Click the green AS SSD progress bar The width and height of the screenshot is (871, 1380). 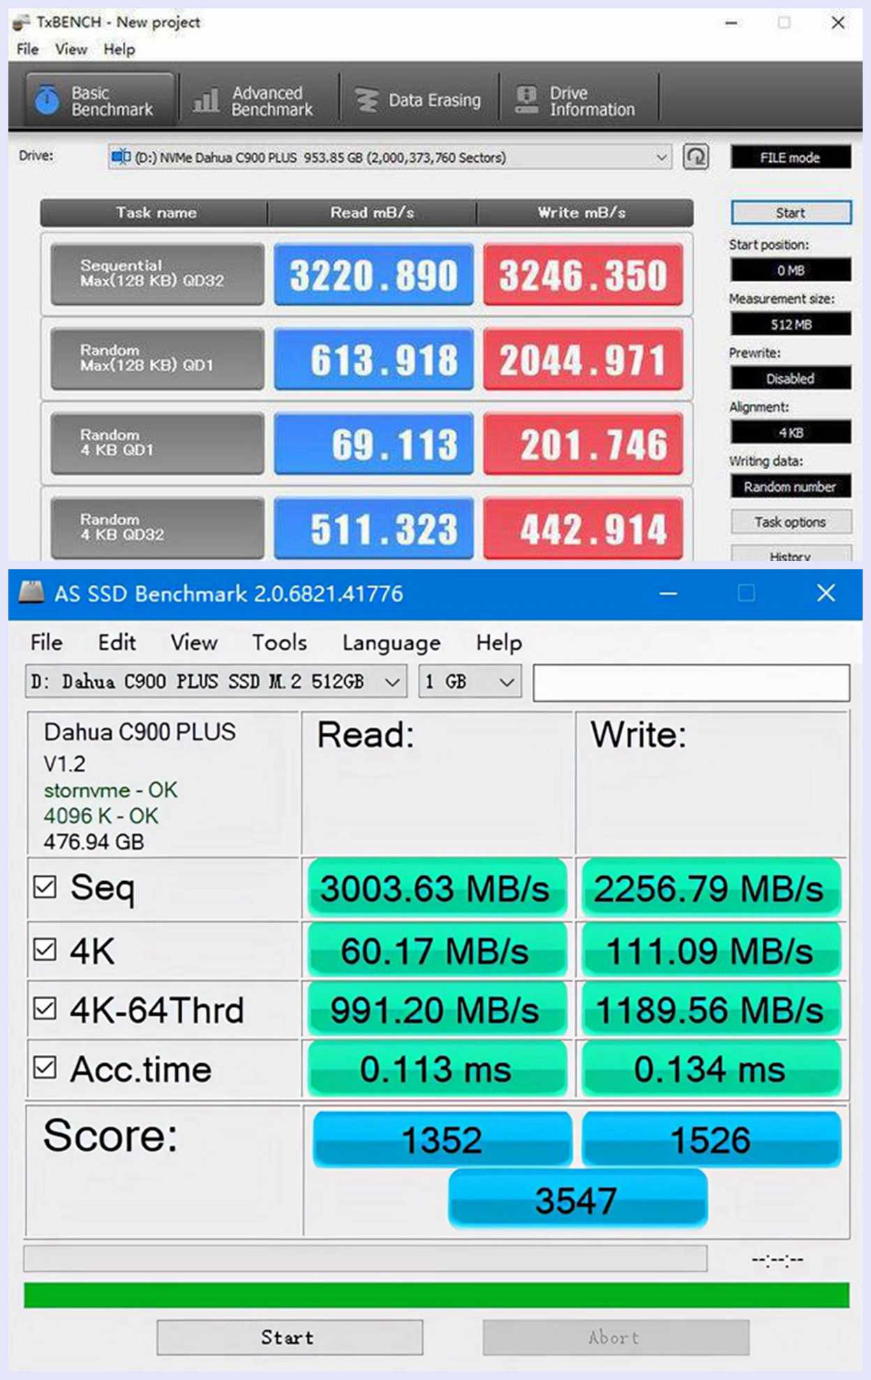point(436,1295)
